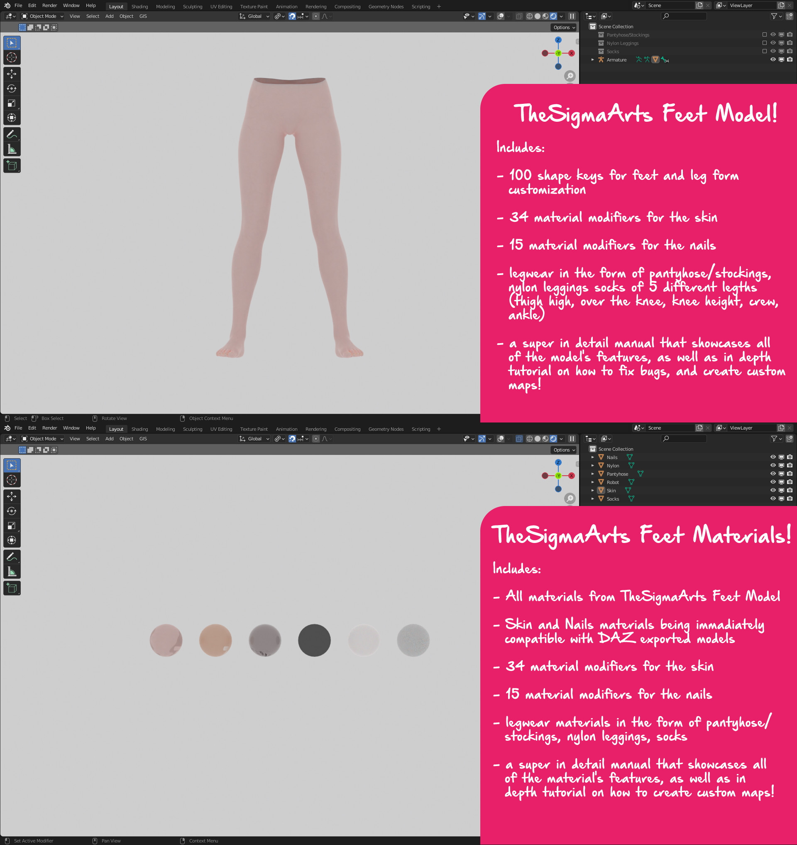Open the File menu in upper window
This screenshot has height=845, width=797.
pos(18,5)
